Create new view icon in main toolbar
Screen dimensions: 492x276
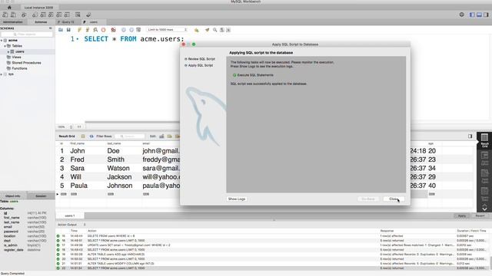[51, 15]
